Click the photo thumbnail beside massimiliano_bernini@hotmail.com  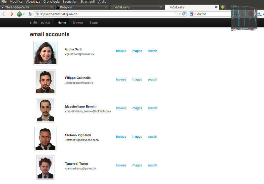[46, 110]
